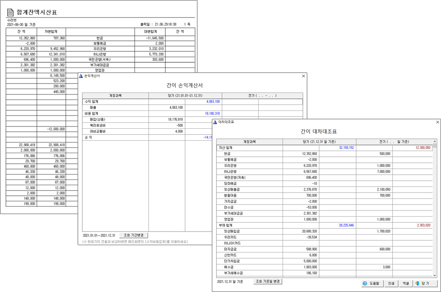Viewport: 441px width, 292px height.
Task: Click the 닫기 button in 대차대조표
Action: click(x=425, y=284)
